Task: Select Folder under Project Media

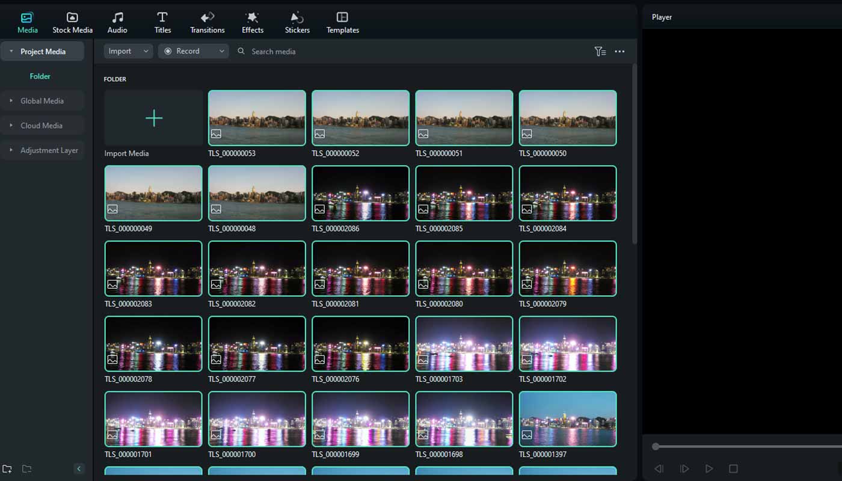Action: 40,76
